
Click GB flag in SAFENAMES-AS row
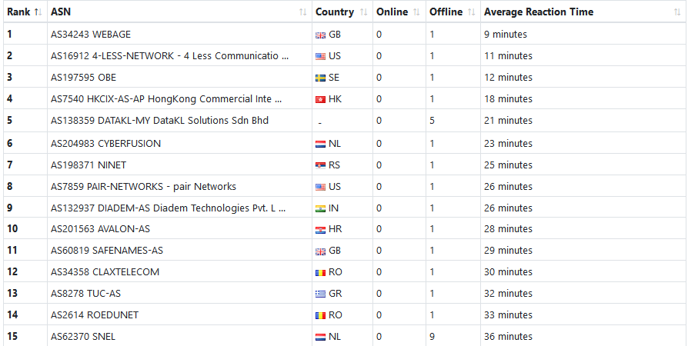click(x=320, y=251)
